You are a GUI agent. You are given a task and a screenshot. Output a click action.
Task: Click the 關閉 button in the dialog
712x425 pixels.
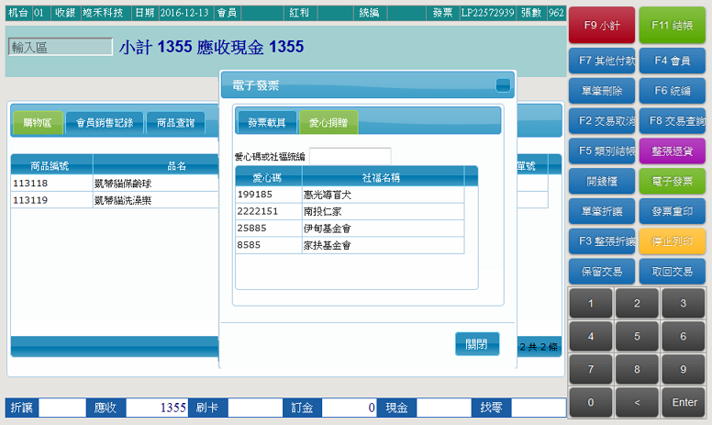coord(476,344)
